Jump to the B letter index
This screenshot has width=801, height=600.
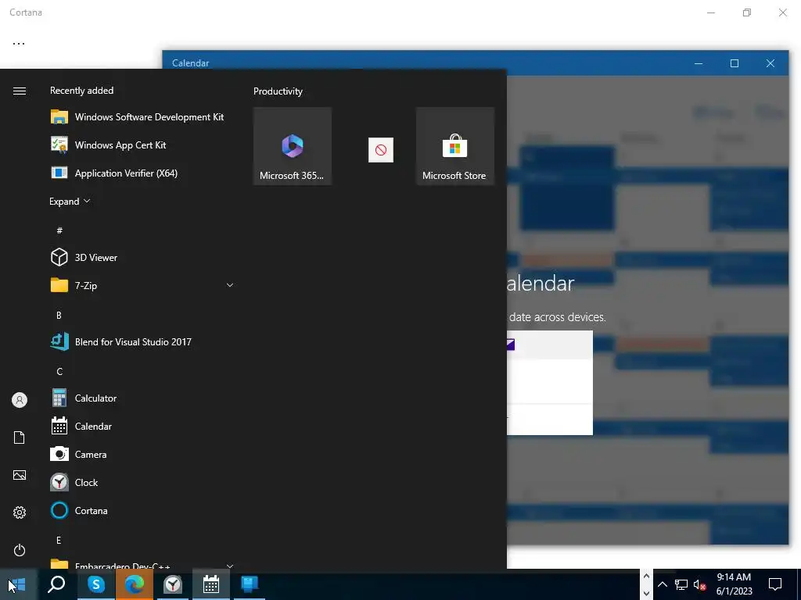point(59,316)
